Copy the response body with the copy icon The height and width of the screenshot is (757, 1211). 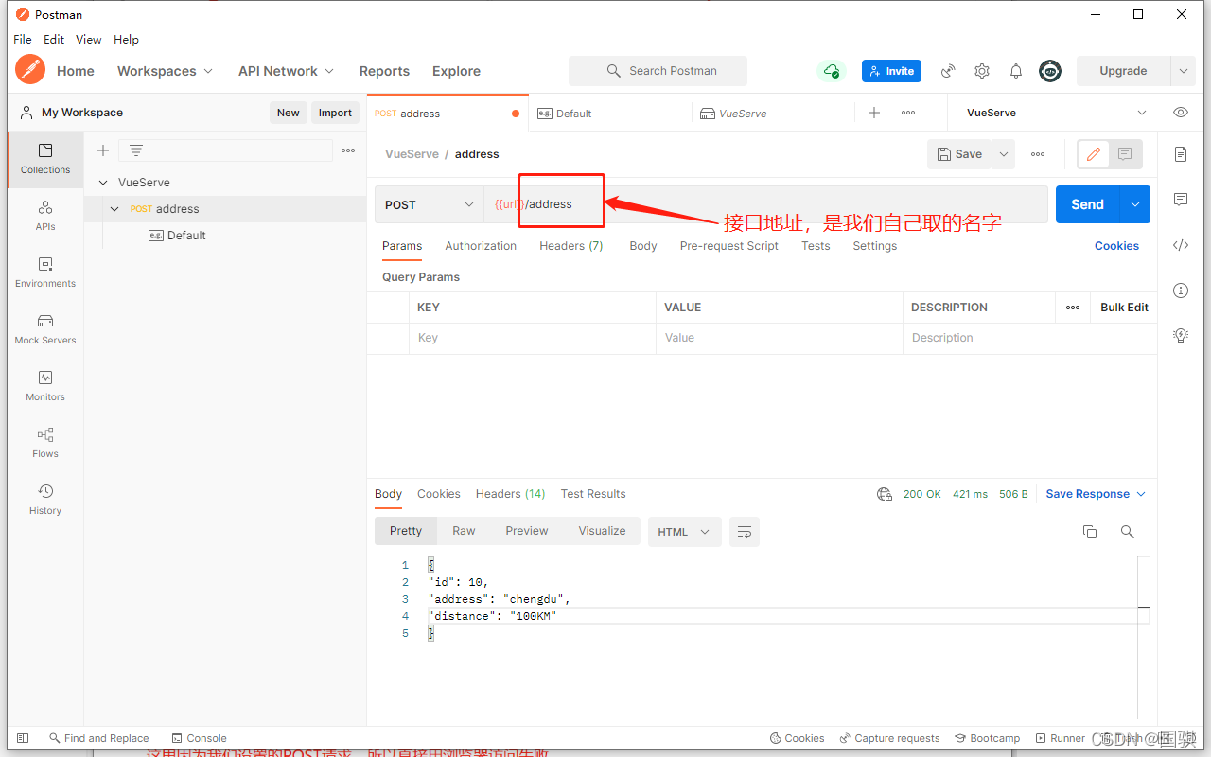[x=1090, y=532]
